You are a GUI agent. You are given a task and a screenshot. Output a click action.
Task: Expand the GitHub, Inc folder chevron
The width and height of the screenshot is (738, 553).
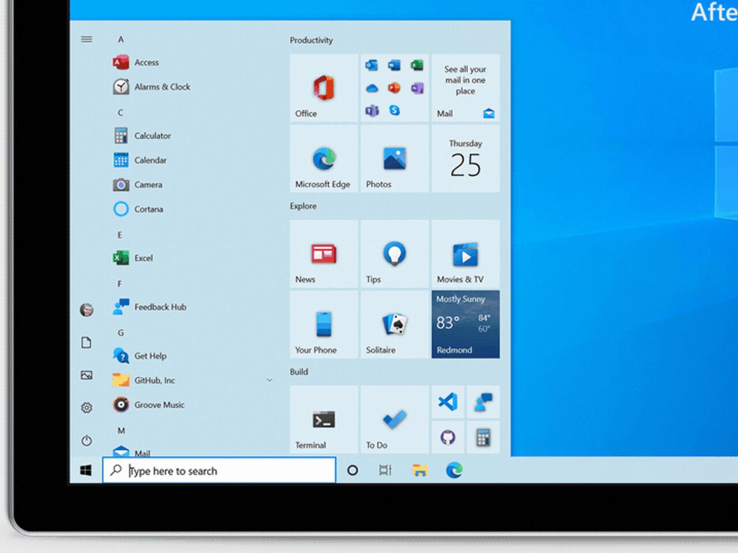269,380
